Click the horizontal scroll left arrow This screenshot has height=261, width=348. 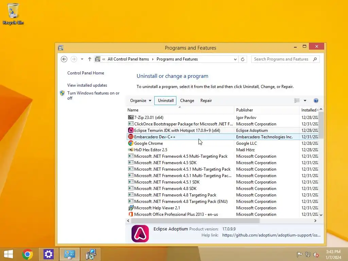click(x=128, y=221)
